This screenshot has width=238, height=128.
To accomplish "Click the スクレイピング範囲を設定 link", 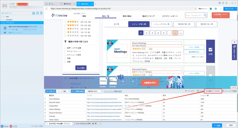I will coord(113,91).
